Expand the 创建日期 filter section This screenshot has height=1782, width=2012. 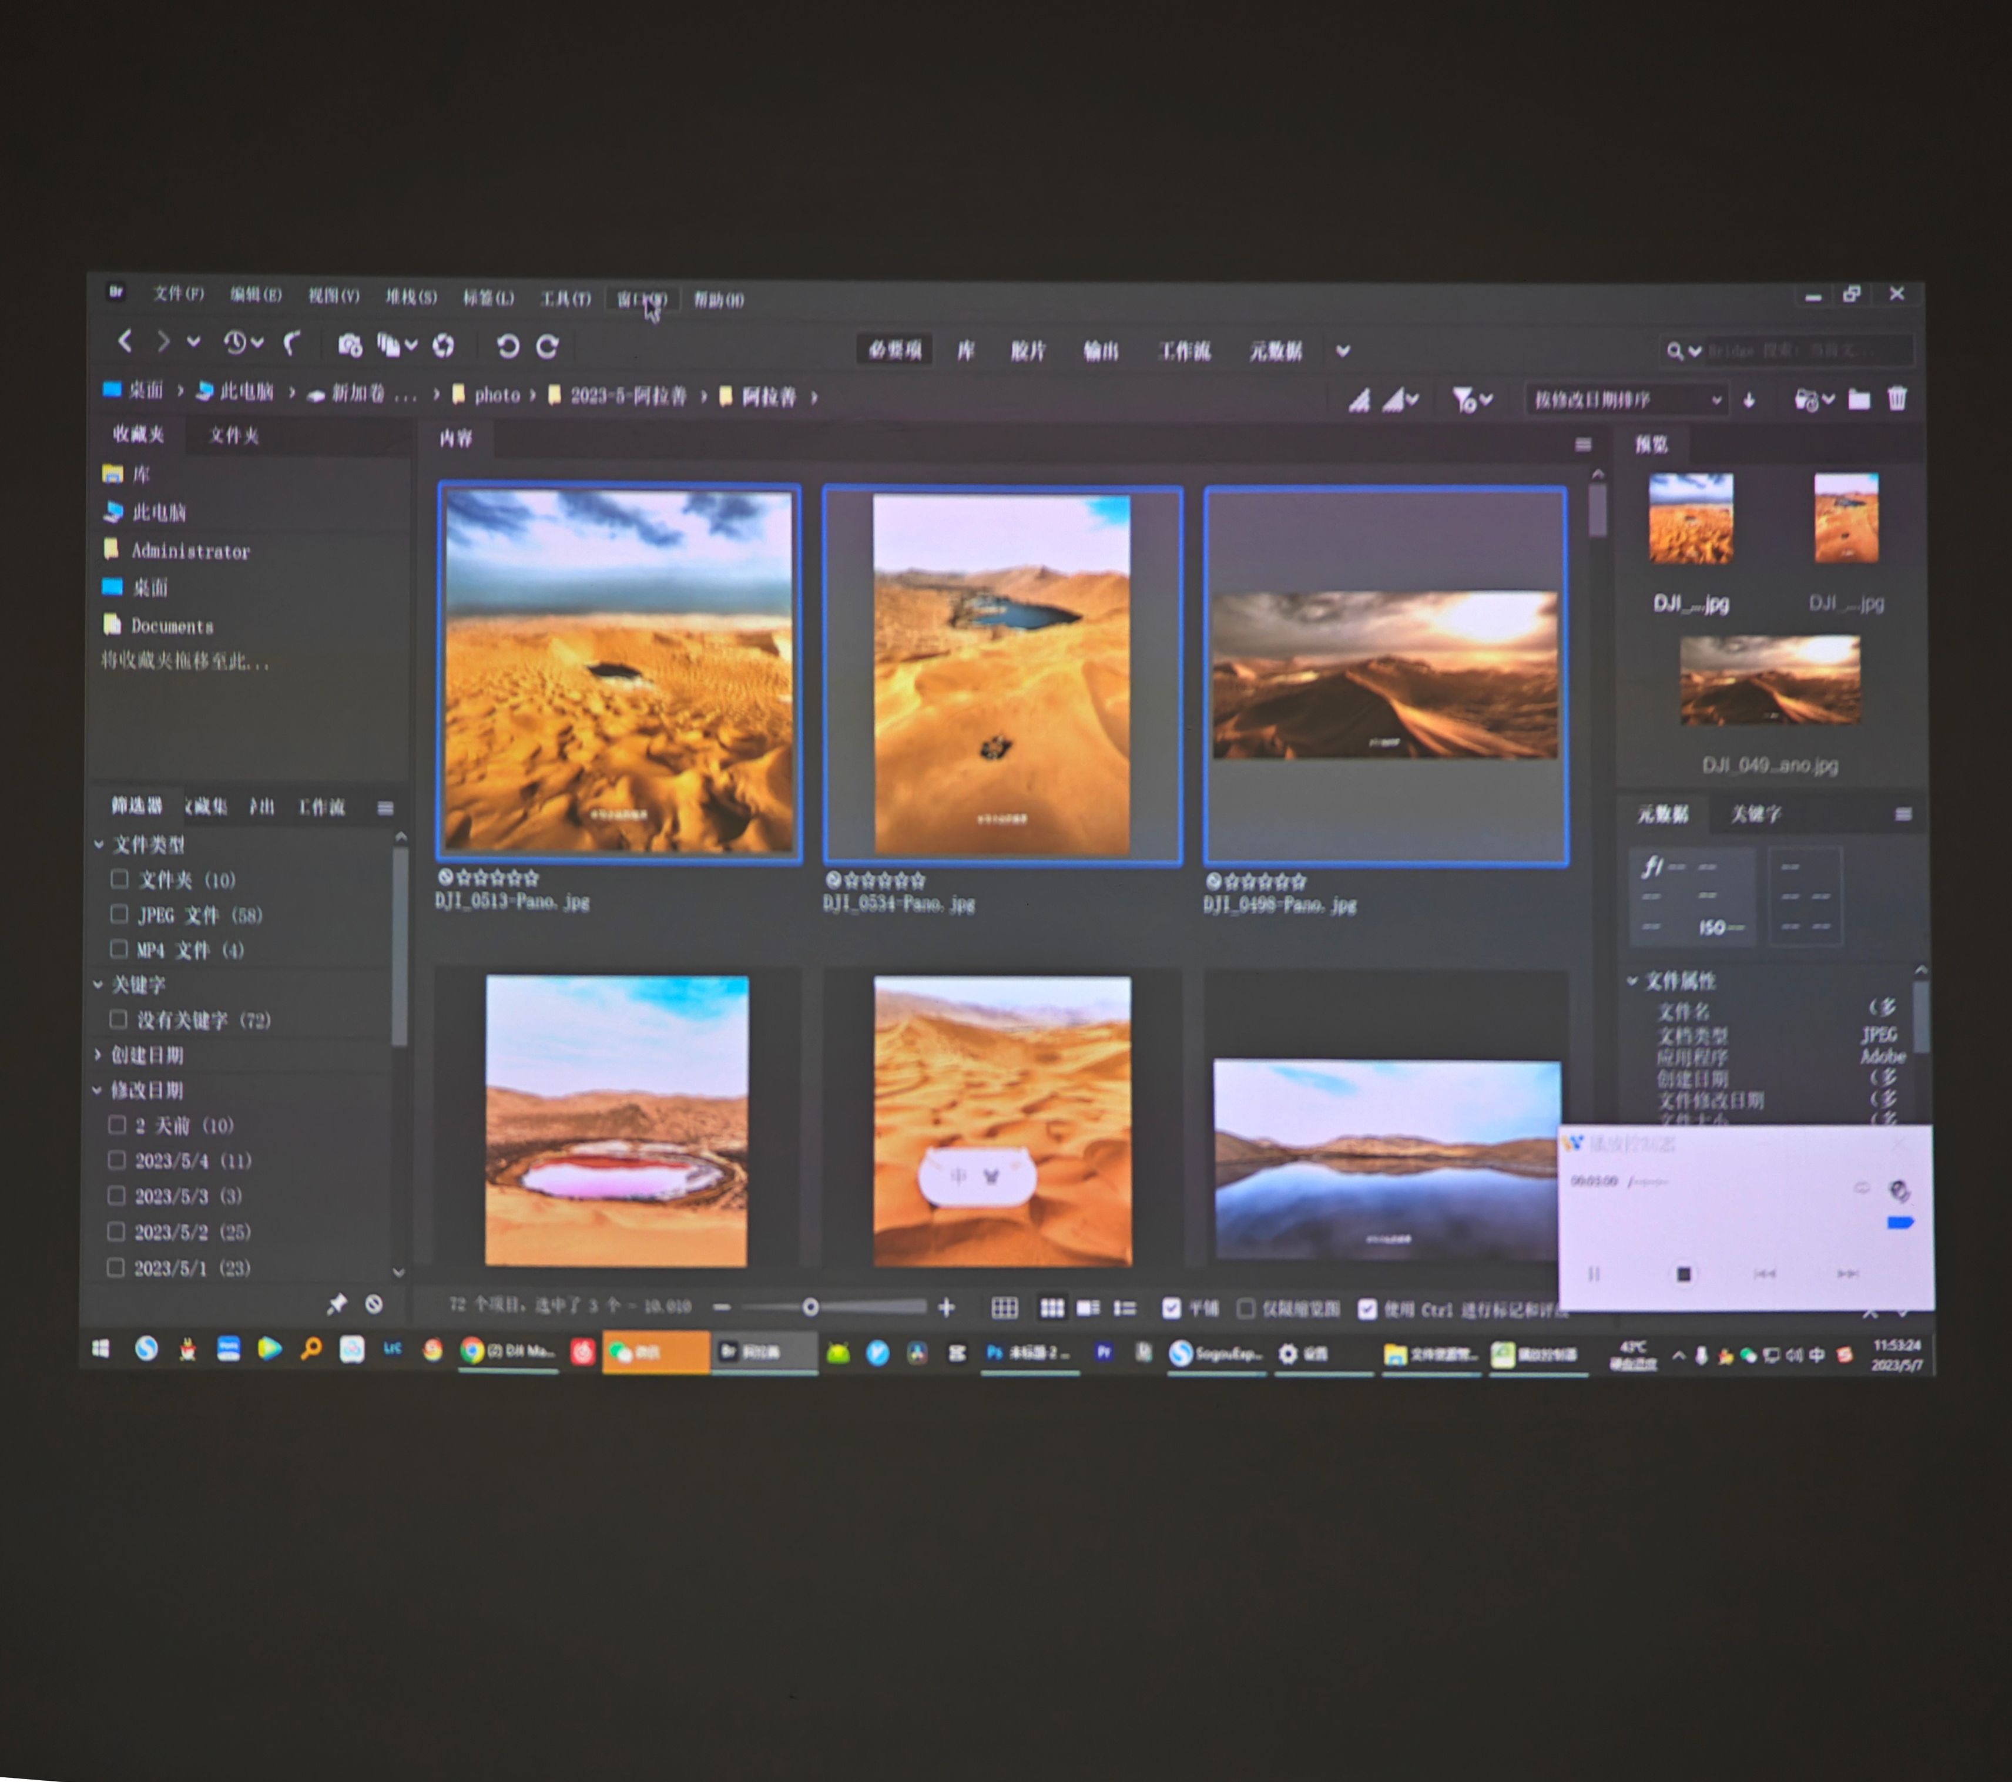98,1055
